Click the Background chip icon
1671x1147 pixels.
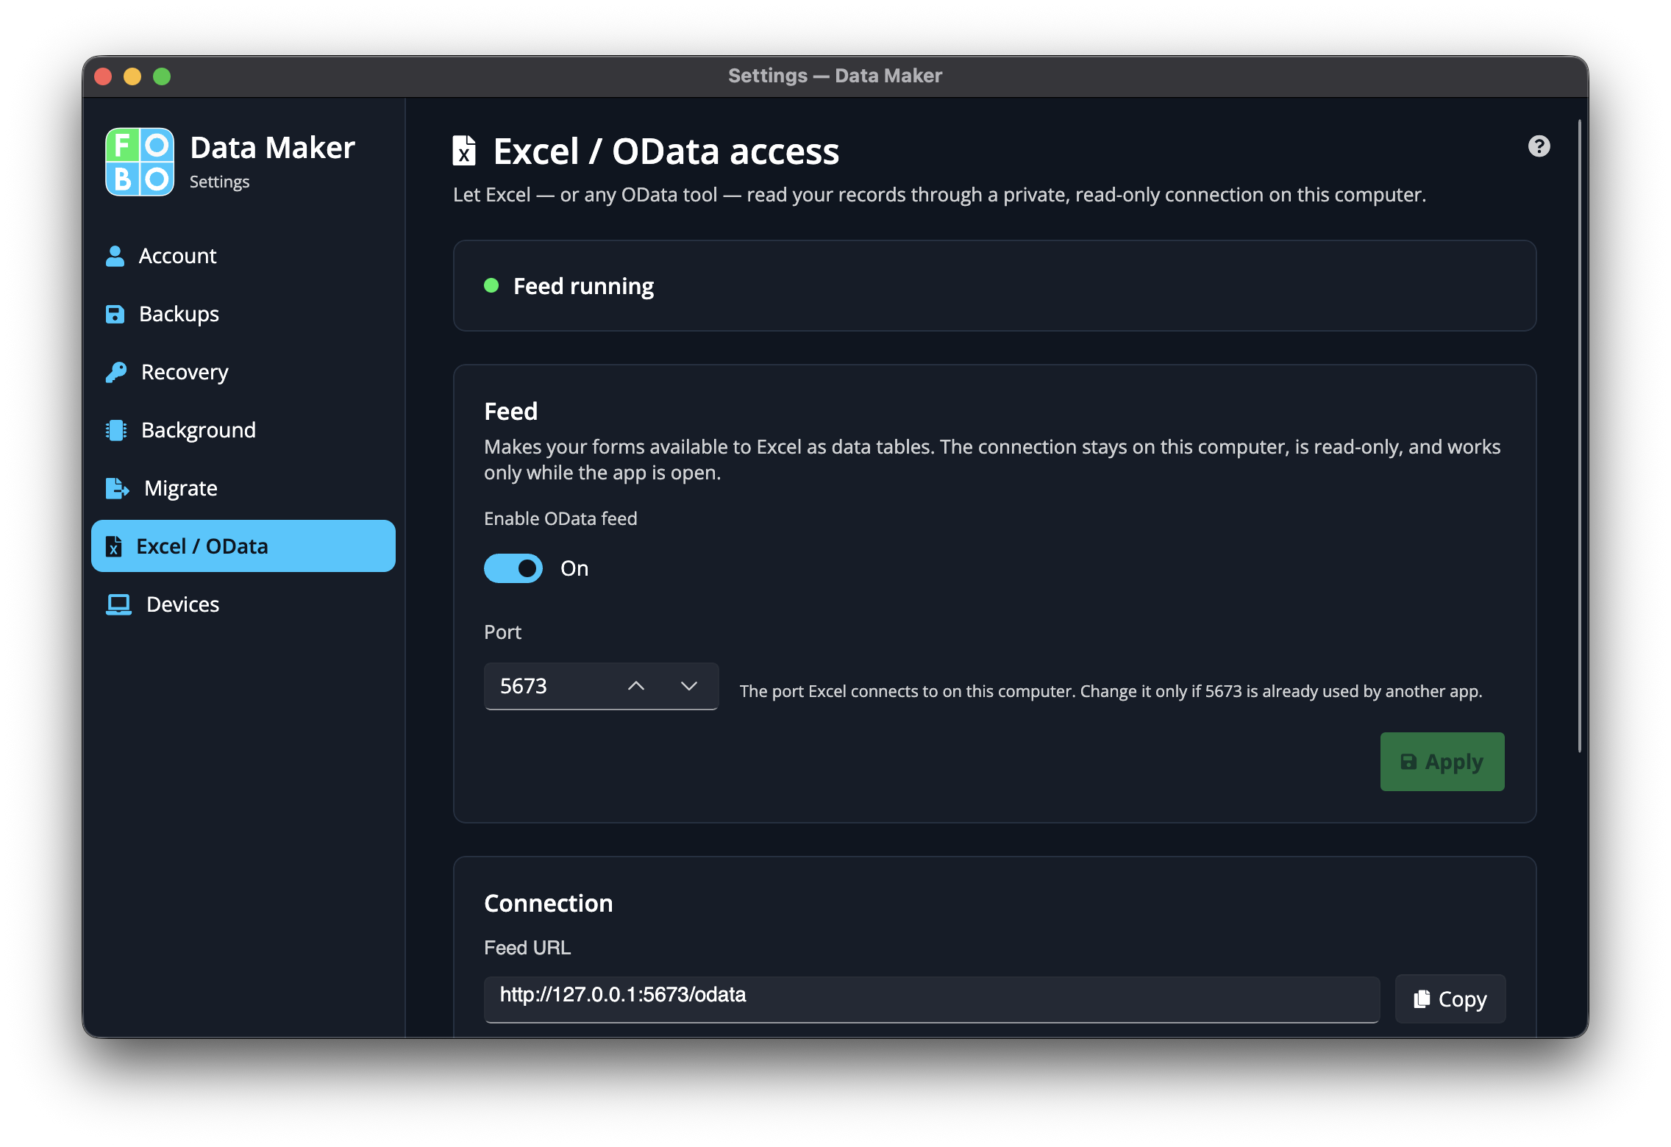coord(116,430)
